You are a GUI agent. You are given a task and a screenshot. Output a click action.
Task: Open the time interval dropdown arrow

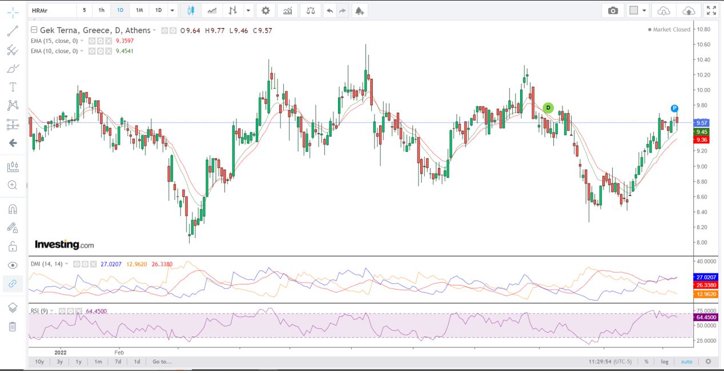(x=172, y=10)
